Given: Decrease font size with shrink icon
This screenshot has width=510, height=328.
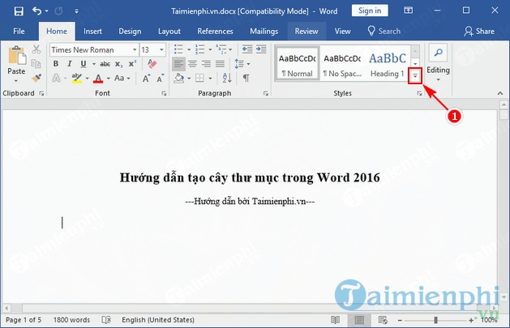Looking at the screenshot, I should [161, 79].
